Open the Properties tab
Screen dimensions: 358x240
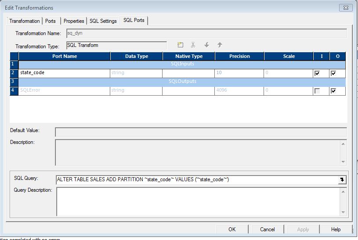coord(74,21)
